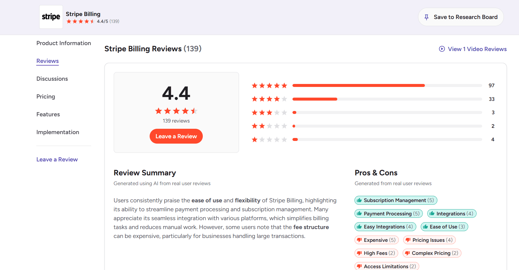Jump to Features in the sidebar
519x270 pixels.
48,114
